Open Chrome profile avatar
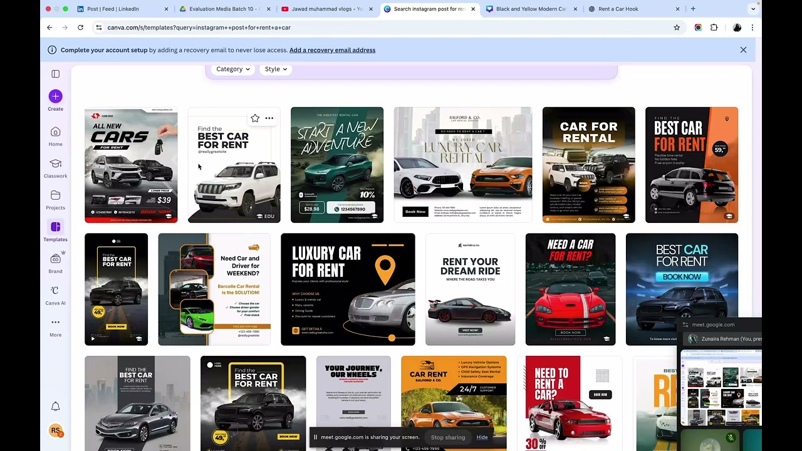The height and width of the screenshot is (451, 802). (x=737, y=28)
